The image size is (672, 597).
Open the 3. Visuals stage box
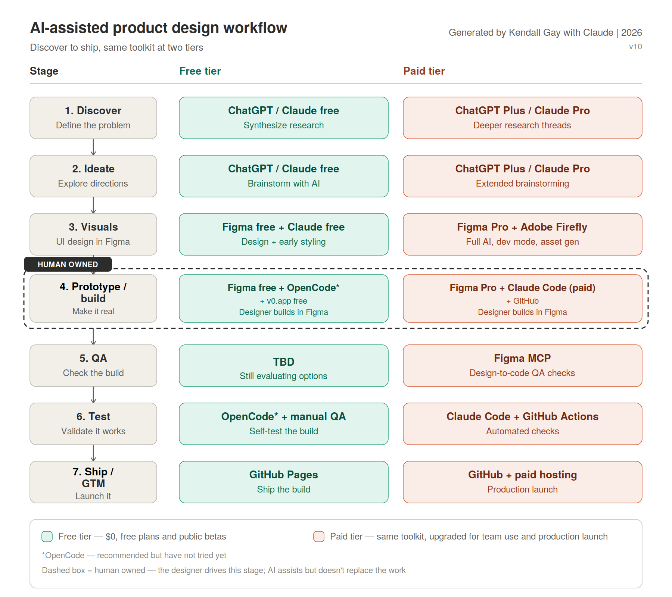pyautogui.click(x=93, y=234)
